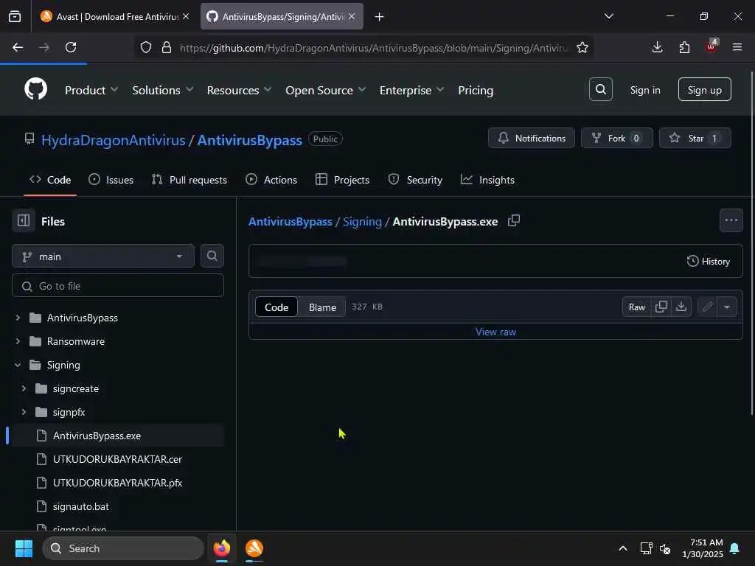Open the Insights tab
The image size is (755, 566).
(487, 180)
